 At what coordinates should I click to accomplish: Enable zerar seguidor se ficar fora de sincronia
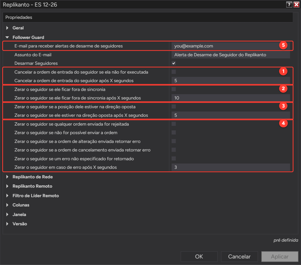coord(174,89)
